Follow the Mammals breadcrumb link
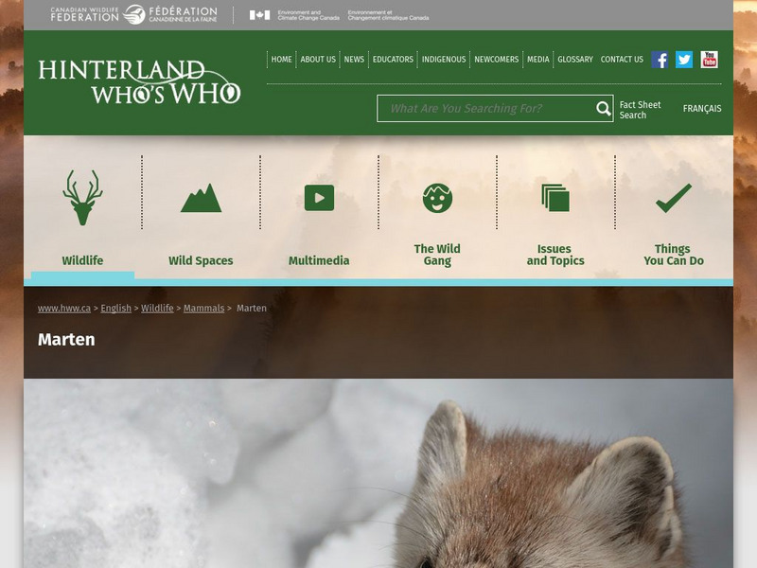757x568 pixels. click(203, 309)
